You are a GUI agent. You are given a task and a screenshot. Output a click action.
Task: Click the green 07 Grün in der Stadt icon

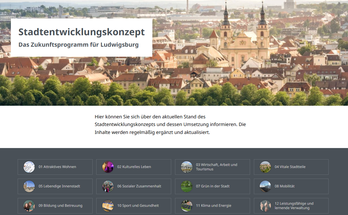[187, 186]
